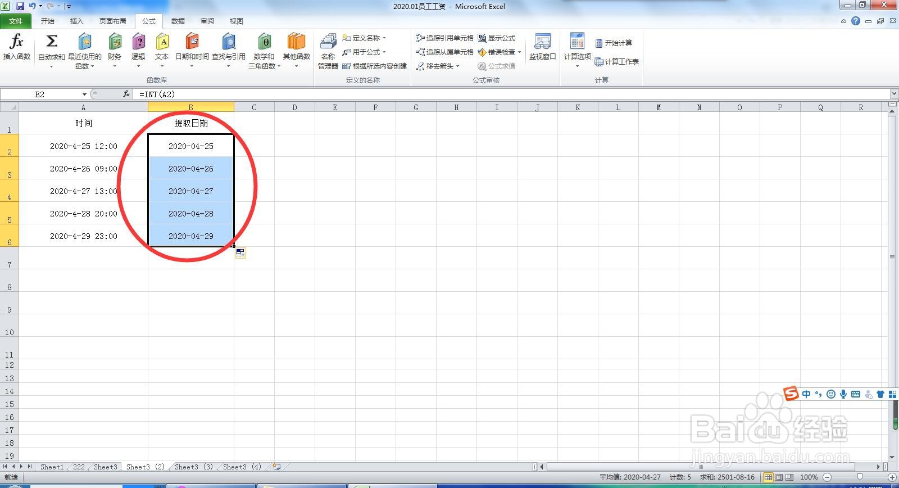This screenshot has width=899, height=488.
Task: Click the zoom out minus button
Action: point(828,477)
